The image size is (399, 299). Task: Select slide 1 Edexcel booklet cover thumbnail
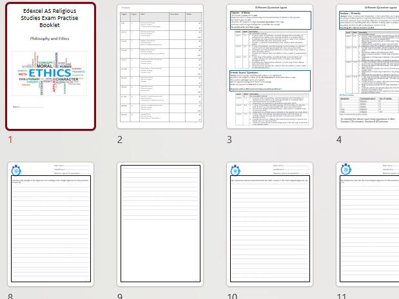point(50,66)
